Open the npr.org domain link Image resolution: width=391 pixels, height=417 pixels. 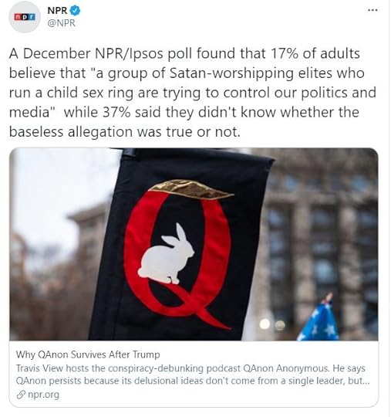(x=43, y=395)
